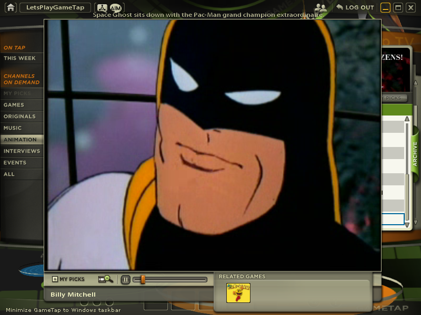This screenshot has height=315, width=421.
Task: Open the MUSIC channel
Action: point(22,128)
